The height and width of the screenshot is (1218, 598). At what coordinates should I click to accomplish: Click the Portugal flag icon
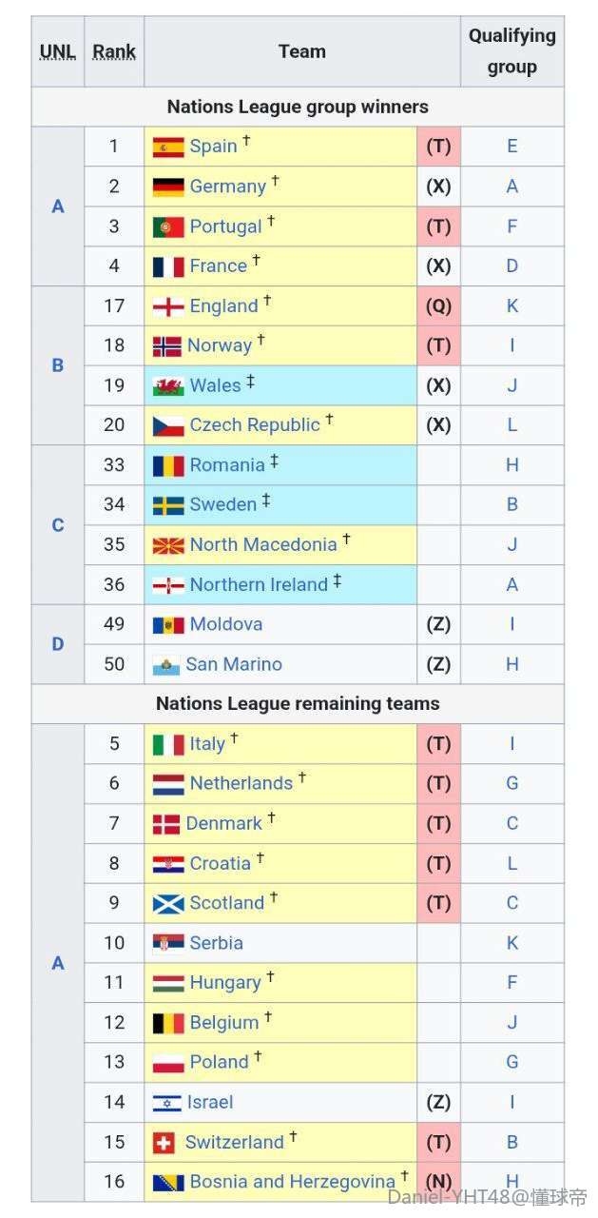pos(168,226)
